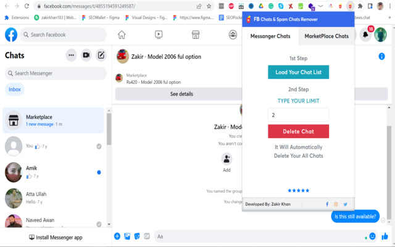Viewport: 395px width, 247px height.
Task: Click See details button
Action: 181,94
